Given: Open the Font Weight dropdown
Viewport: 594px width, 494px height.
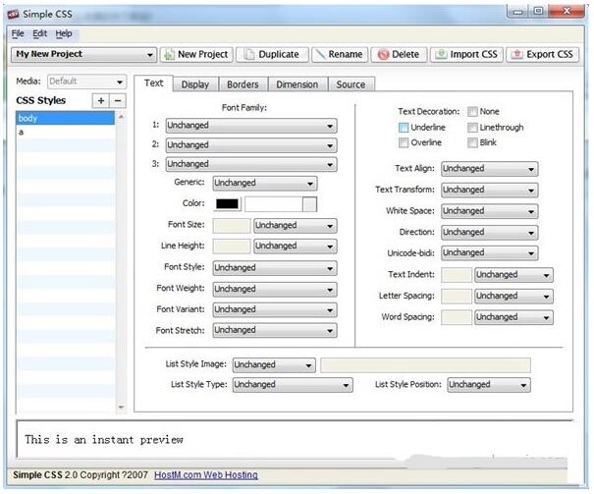Looking at the screenshot, I should [x=275, y=289].
